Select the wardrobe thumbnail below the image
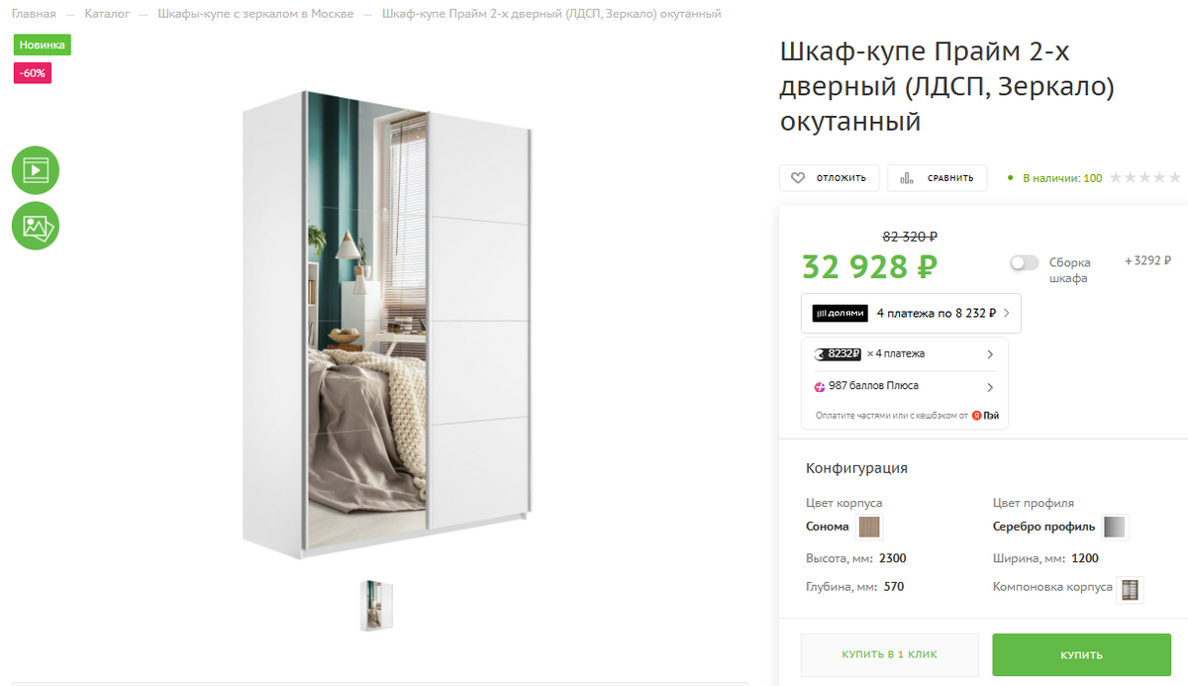 (x=376, y=606)
